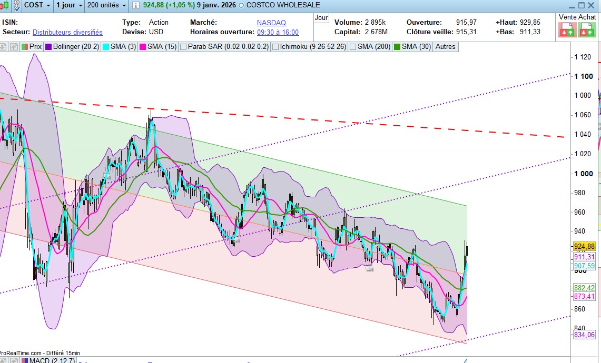Open the 'Distributeurs diversifiés' sector link
Viewport: 601px width, 363px height.
[67, 32]
